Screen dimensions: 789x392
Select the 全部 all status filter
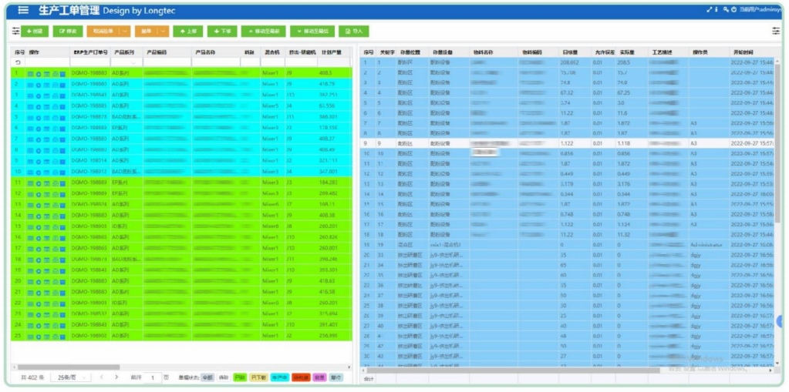click(207, 377)
